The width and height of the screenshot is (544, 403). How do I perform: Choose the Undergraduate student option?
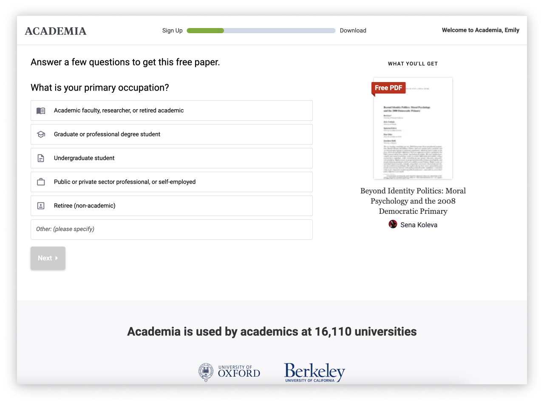172,158
